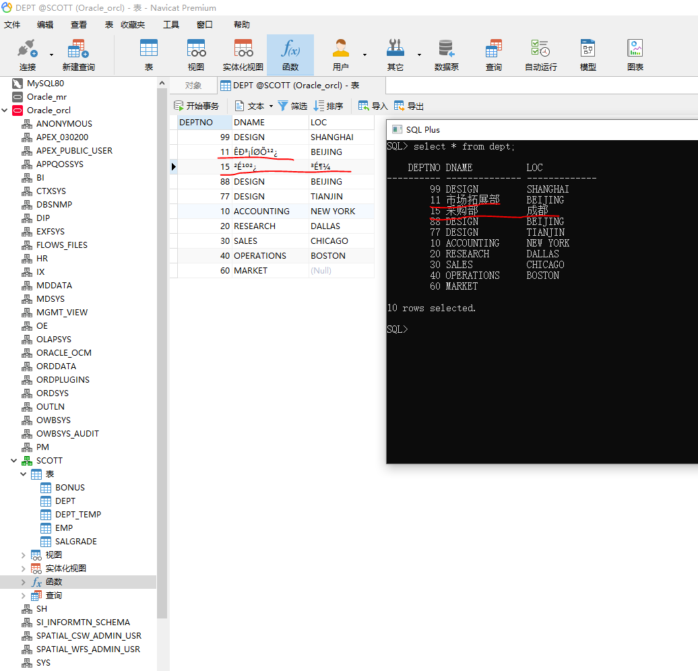Select the BONUS table in tree
This screenshot has width=698, height=671.
pos(70,488)
